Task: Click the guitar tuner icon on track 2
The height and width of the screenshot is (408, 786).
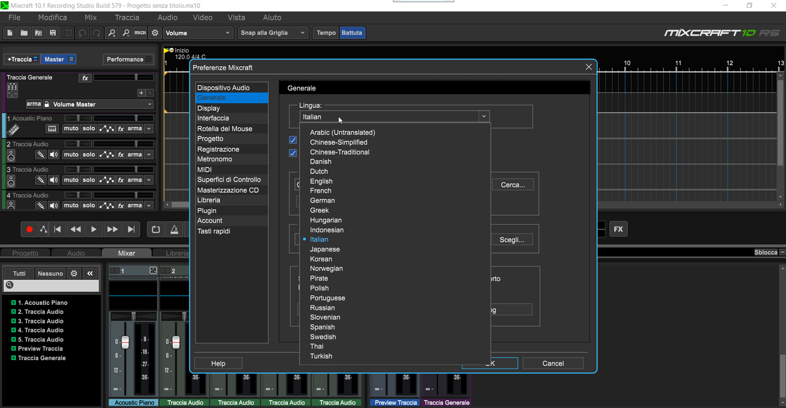Action: (x=40, y=155)
